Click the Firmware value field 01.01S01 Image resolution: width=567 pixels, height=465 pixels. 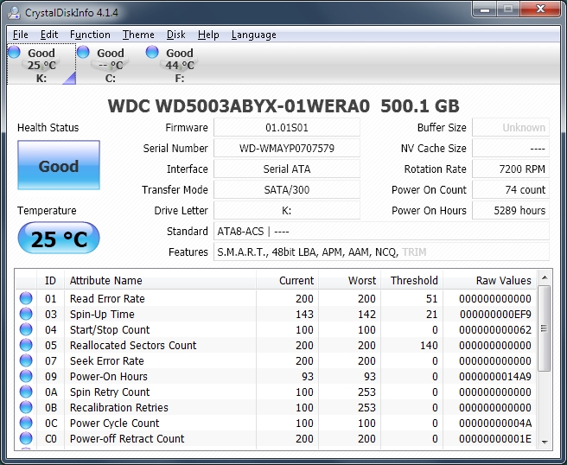[x=287, y=128]
